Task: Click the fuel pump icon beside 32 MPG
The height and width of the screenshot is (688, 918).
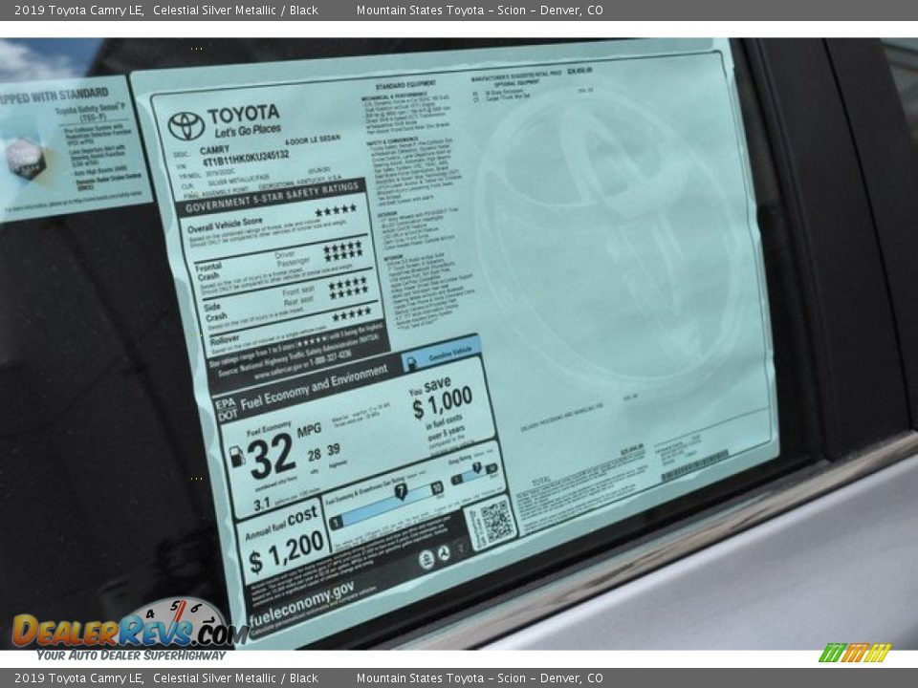Action: click(x=237, y=456)
